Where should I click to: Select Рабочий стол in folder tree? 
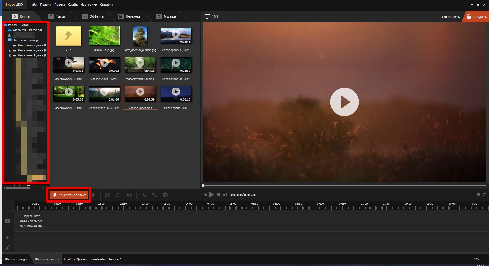(18, 25)
